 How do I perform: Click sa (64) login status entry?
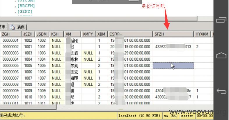(x=171, y=116)
